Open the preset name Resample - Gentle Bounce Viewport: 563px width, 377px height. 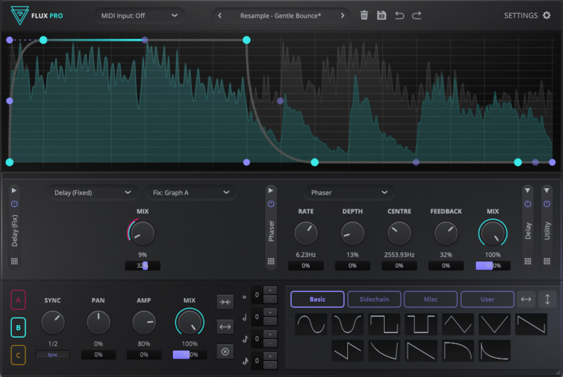click(281, 15)
